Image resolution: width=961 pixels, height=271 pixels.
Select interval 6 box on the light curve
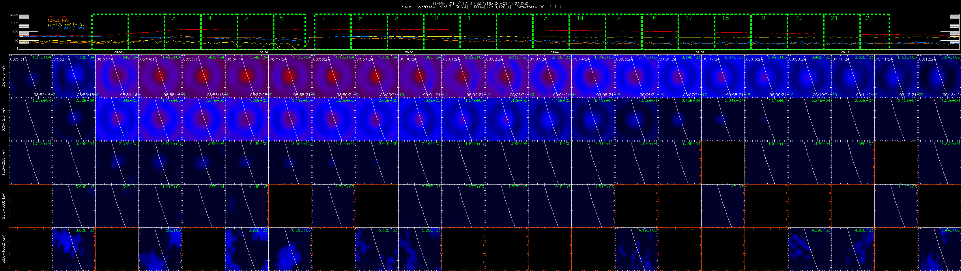tap(289, 32)
